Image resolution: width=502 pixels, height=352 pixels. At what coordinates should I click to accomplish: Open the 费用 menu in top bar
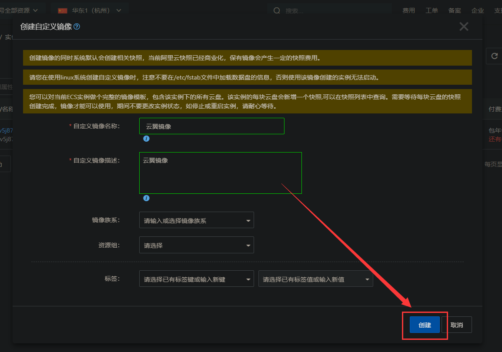(408, 10)
